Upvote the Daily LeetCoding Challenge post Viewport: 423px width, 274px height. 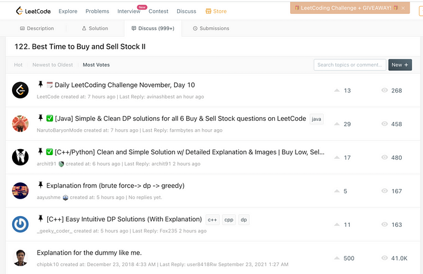[x=337, y=91]
